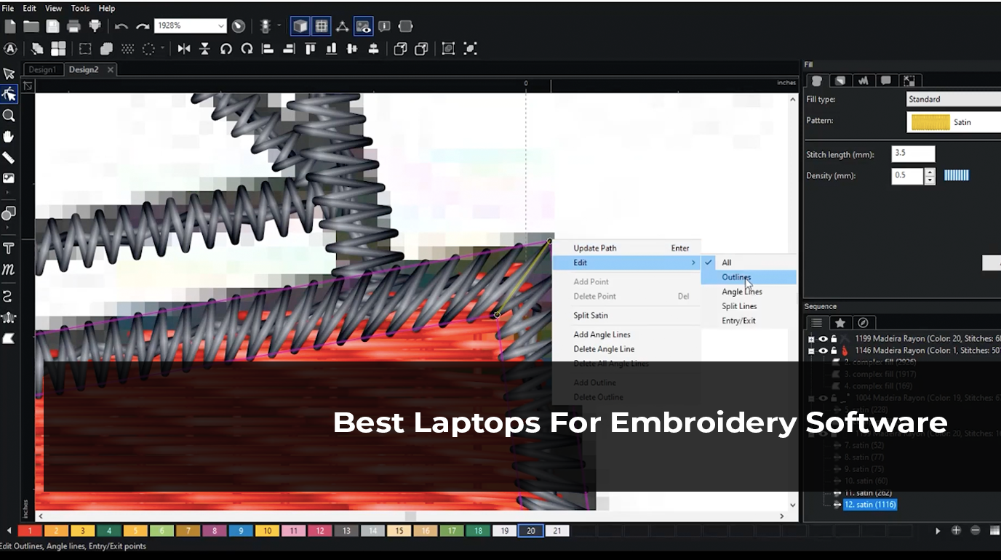Click the Redo arrow
Viewport: 1001px width, 560px height.
tap(143, 26)
